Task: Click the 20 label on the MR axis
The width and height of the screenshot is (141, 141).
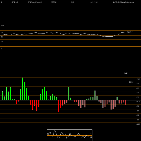Action: coord(138,97)
